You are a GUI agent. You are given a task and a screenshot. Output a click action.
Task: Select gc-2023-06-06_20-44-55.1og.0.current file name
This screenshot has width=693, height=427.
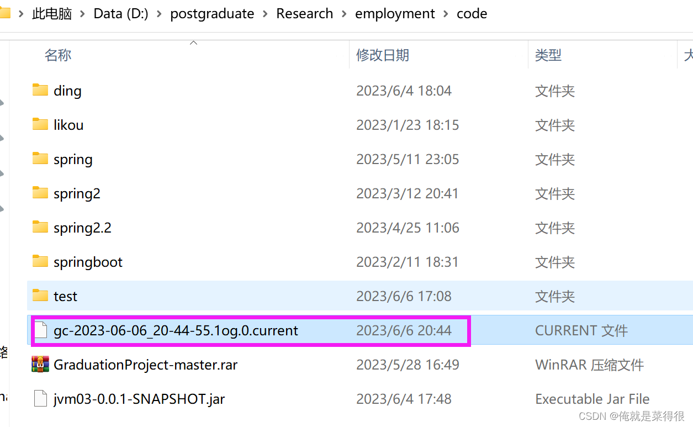pyautogui.click(x=176, y=331)
